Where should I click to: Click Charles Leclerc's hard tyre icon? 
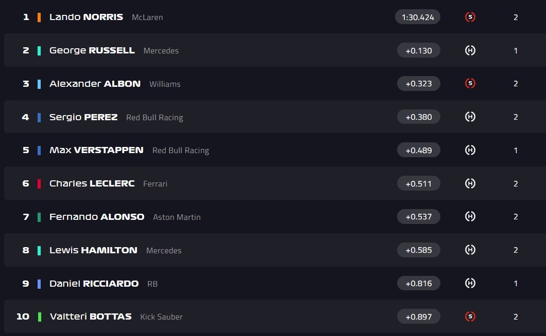point(470,183)
